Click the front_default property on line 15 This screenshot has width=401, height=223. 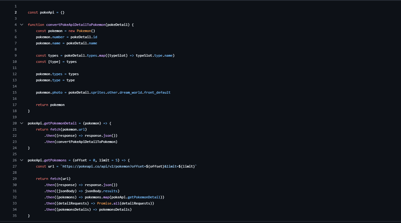click(157, 92)
